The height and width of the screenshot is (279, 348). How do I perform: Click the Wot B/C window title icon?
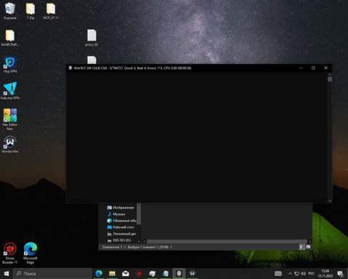[x=70, y=68]
